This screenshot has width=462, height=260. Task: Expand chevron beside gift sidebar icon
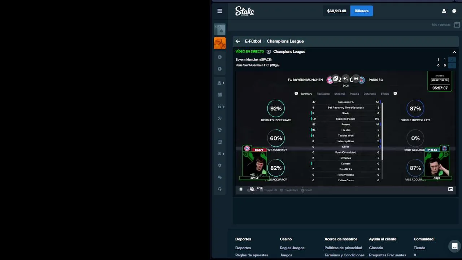pyautogui.click(x=224, y=107)
